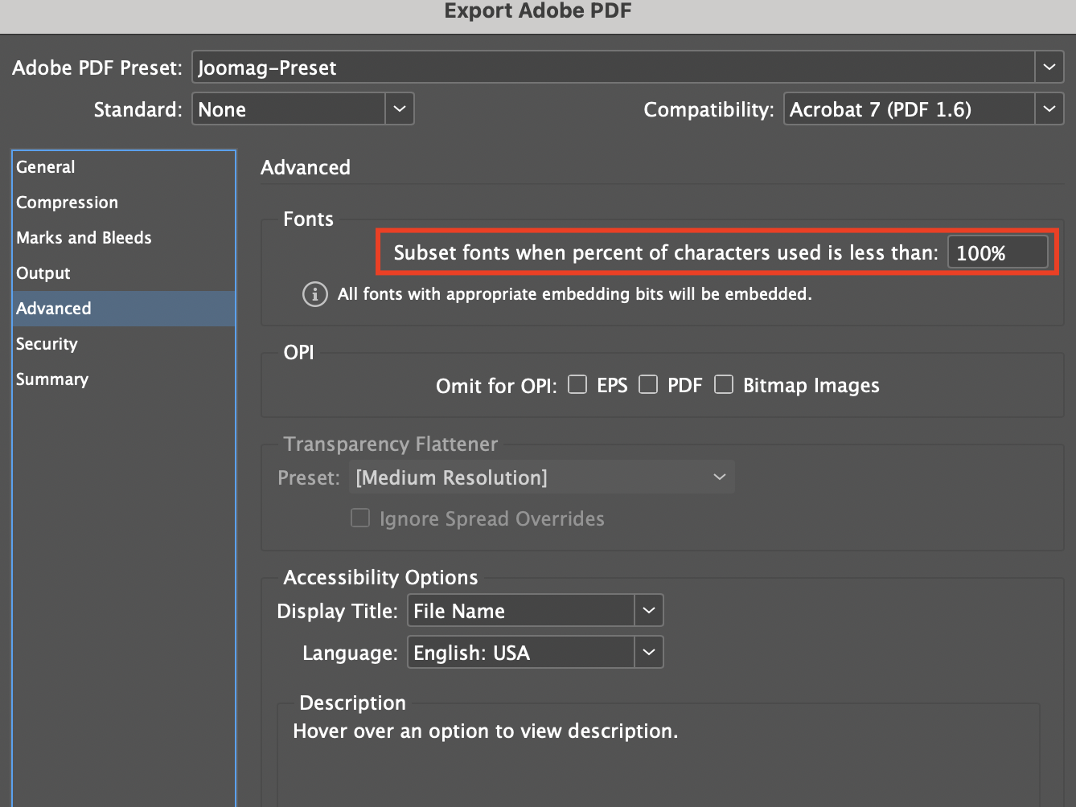This screenshot has width=1076, height=807.
Task: Expand the Language dropdown showing English: USA
Action: coord(648,653)
